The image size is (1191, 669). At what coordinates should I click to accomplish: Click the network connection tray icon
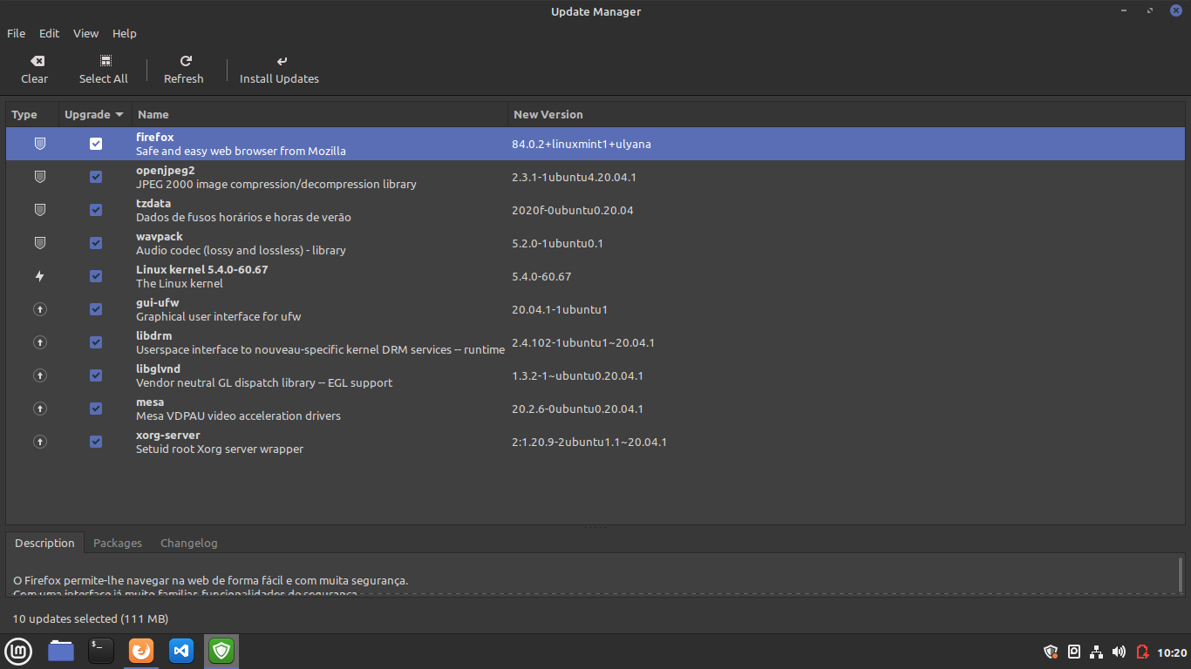point(1096,652)
